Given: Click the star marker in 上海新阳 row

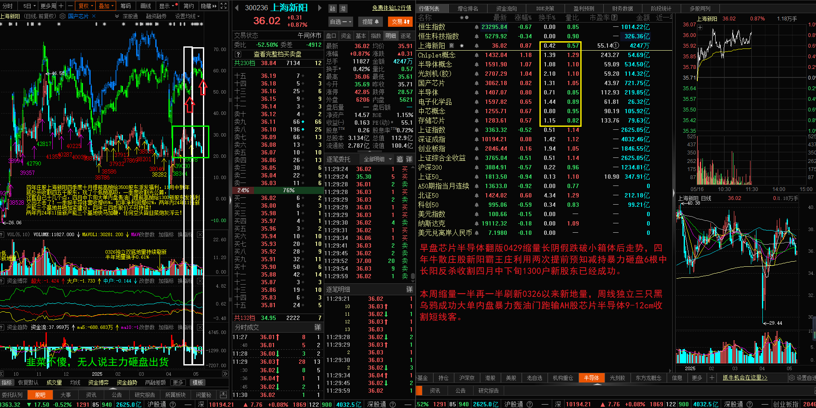Looking at the screenshot, I should 462,46.
